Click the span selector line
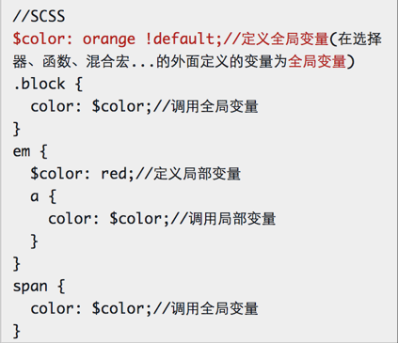 click(x=39, y=287)
